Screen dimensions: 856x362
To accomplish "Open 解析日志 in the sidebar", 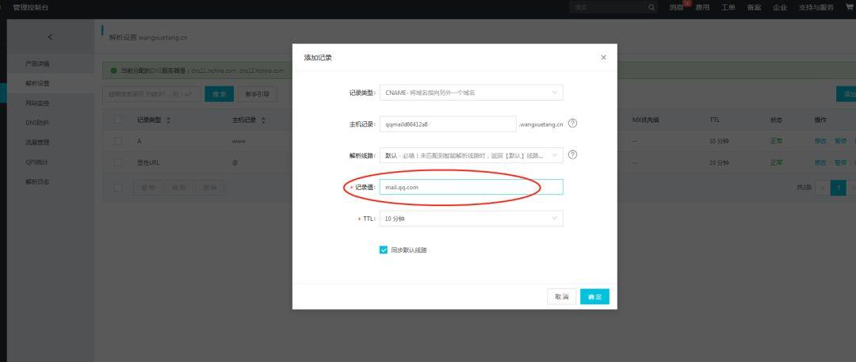I will 37,182.
